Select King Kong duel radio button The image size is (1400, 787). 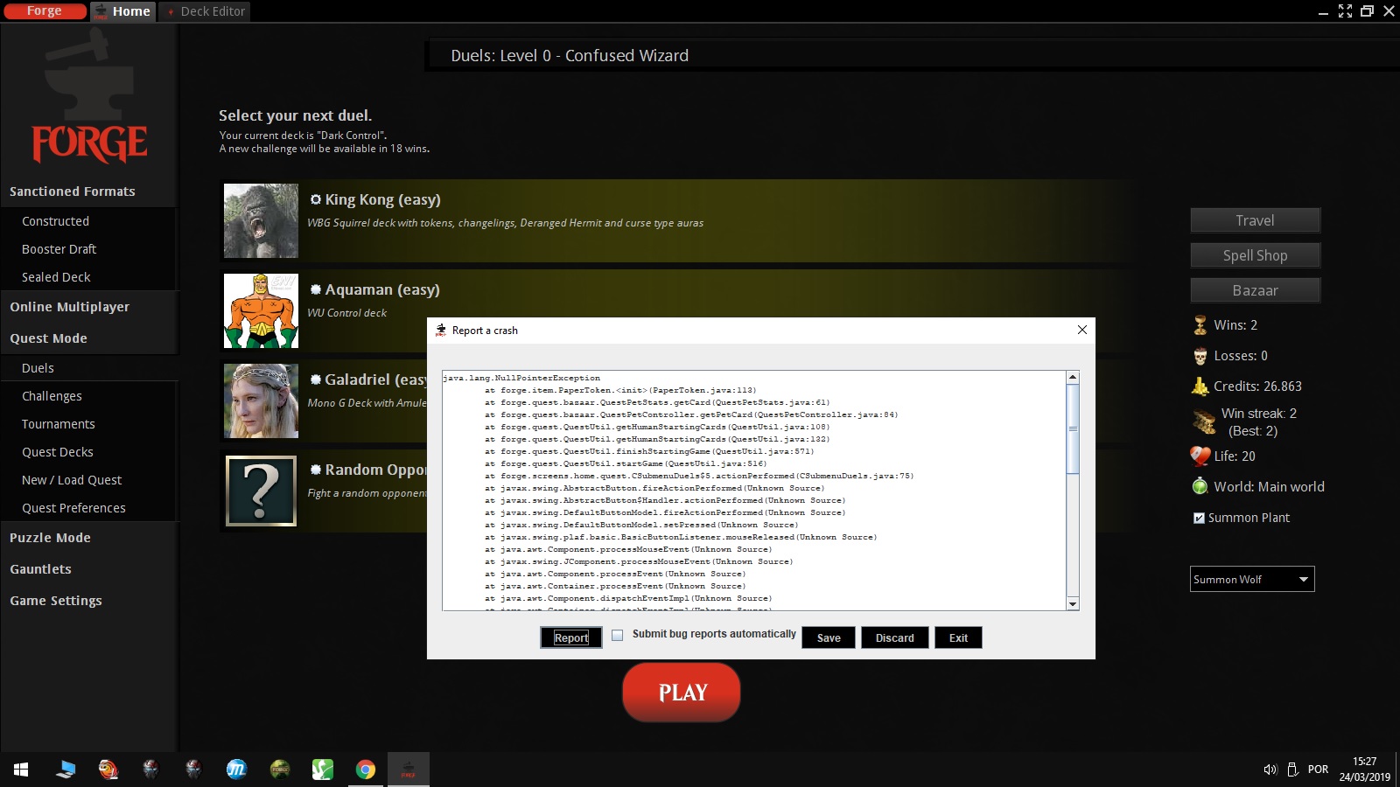click(x=316, y=199)
